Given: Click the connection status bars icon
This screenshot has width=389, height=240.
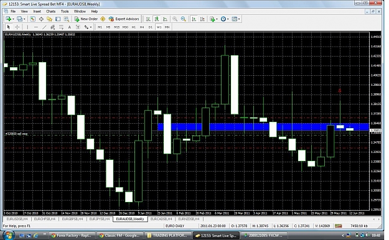Looking at the screenshot, I should (x=338, y=226).
